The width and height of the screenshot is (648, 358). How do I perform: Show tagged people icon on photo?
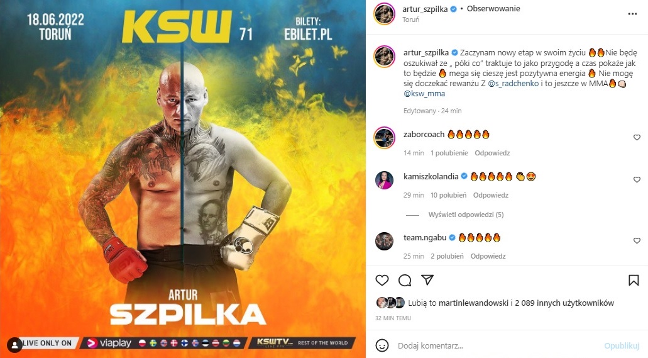pos(14,345)
